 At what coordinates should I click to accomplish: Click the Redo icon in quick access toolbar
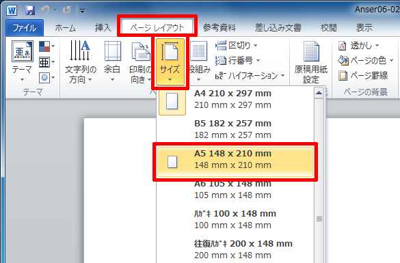pyautogui.click(x=67, y=10)
